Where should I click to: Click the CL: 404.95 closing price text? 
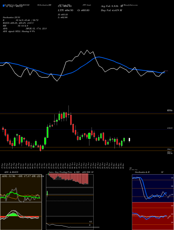pyautogui.click(x=65, y=6)
